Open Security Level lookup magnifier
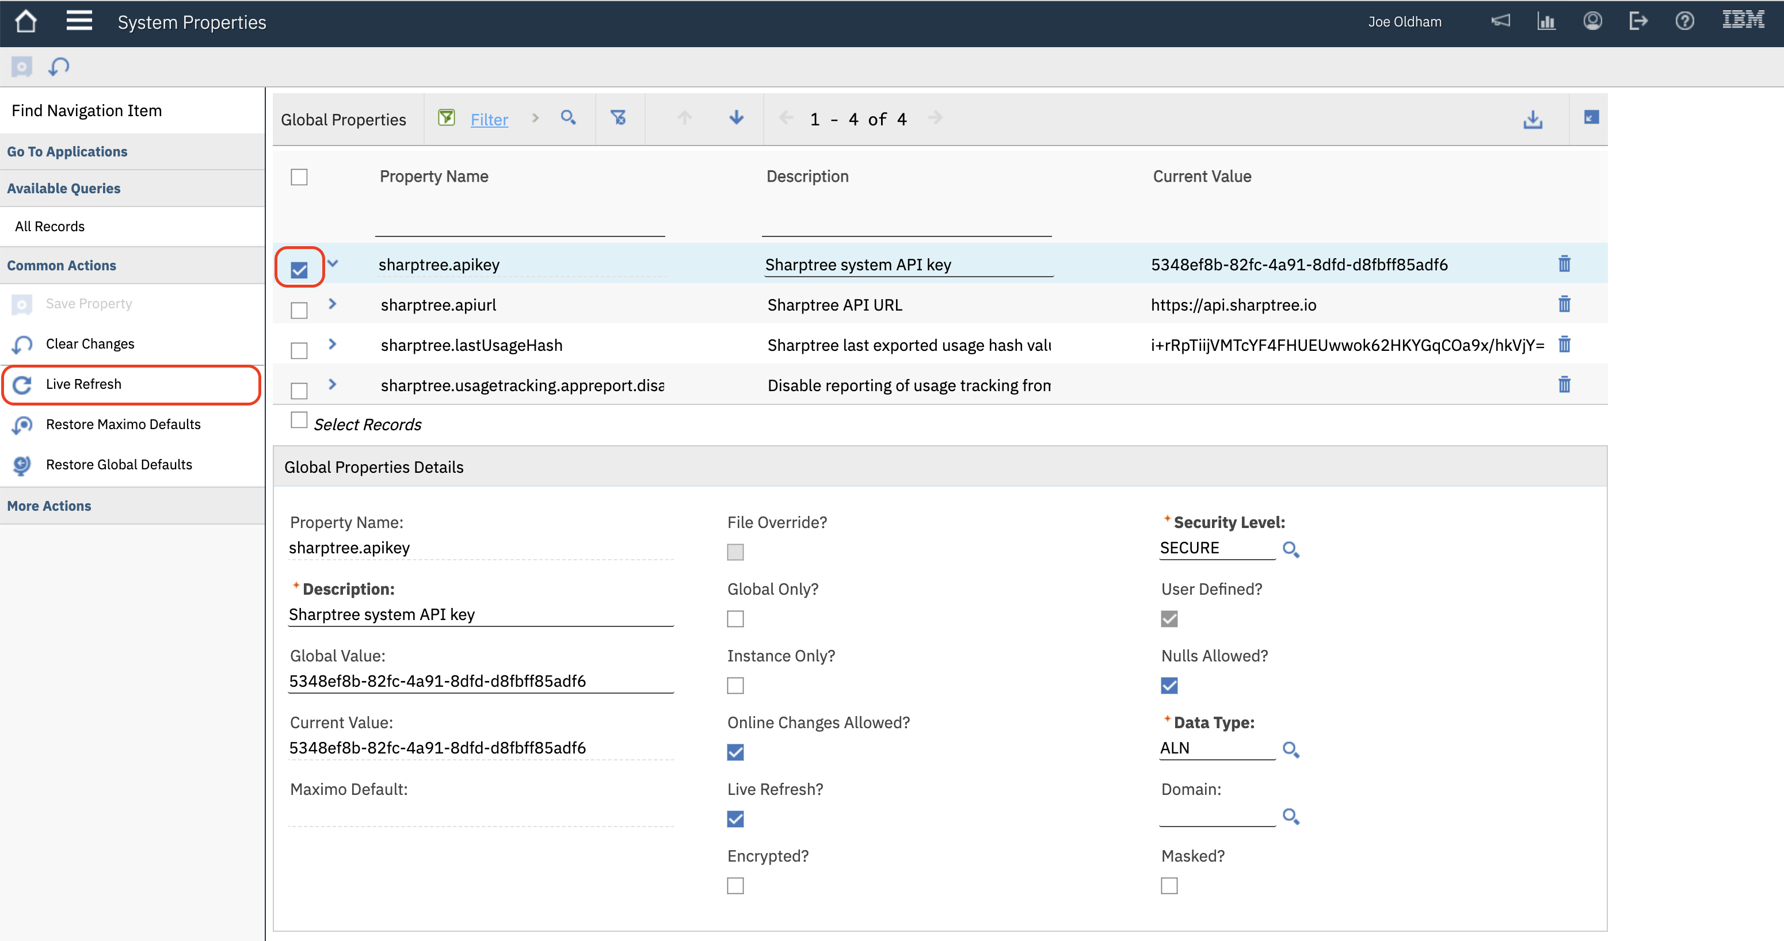Viewport: 1784px width, 941px height. pyautogui.click(x=1290, y=549)
